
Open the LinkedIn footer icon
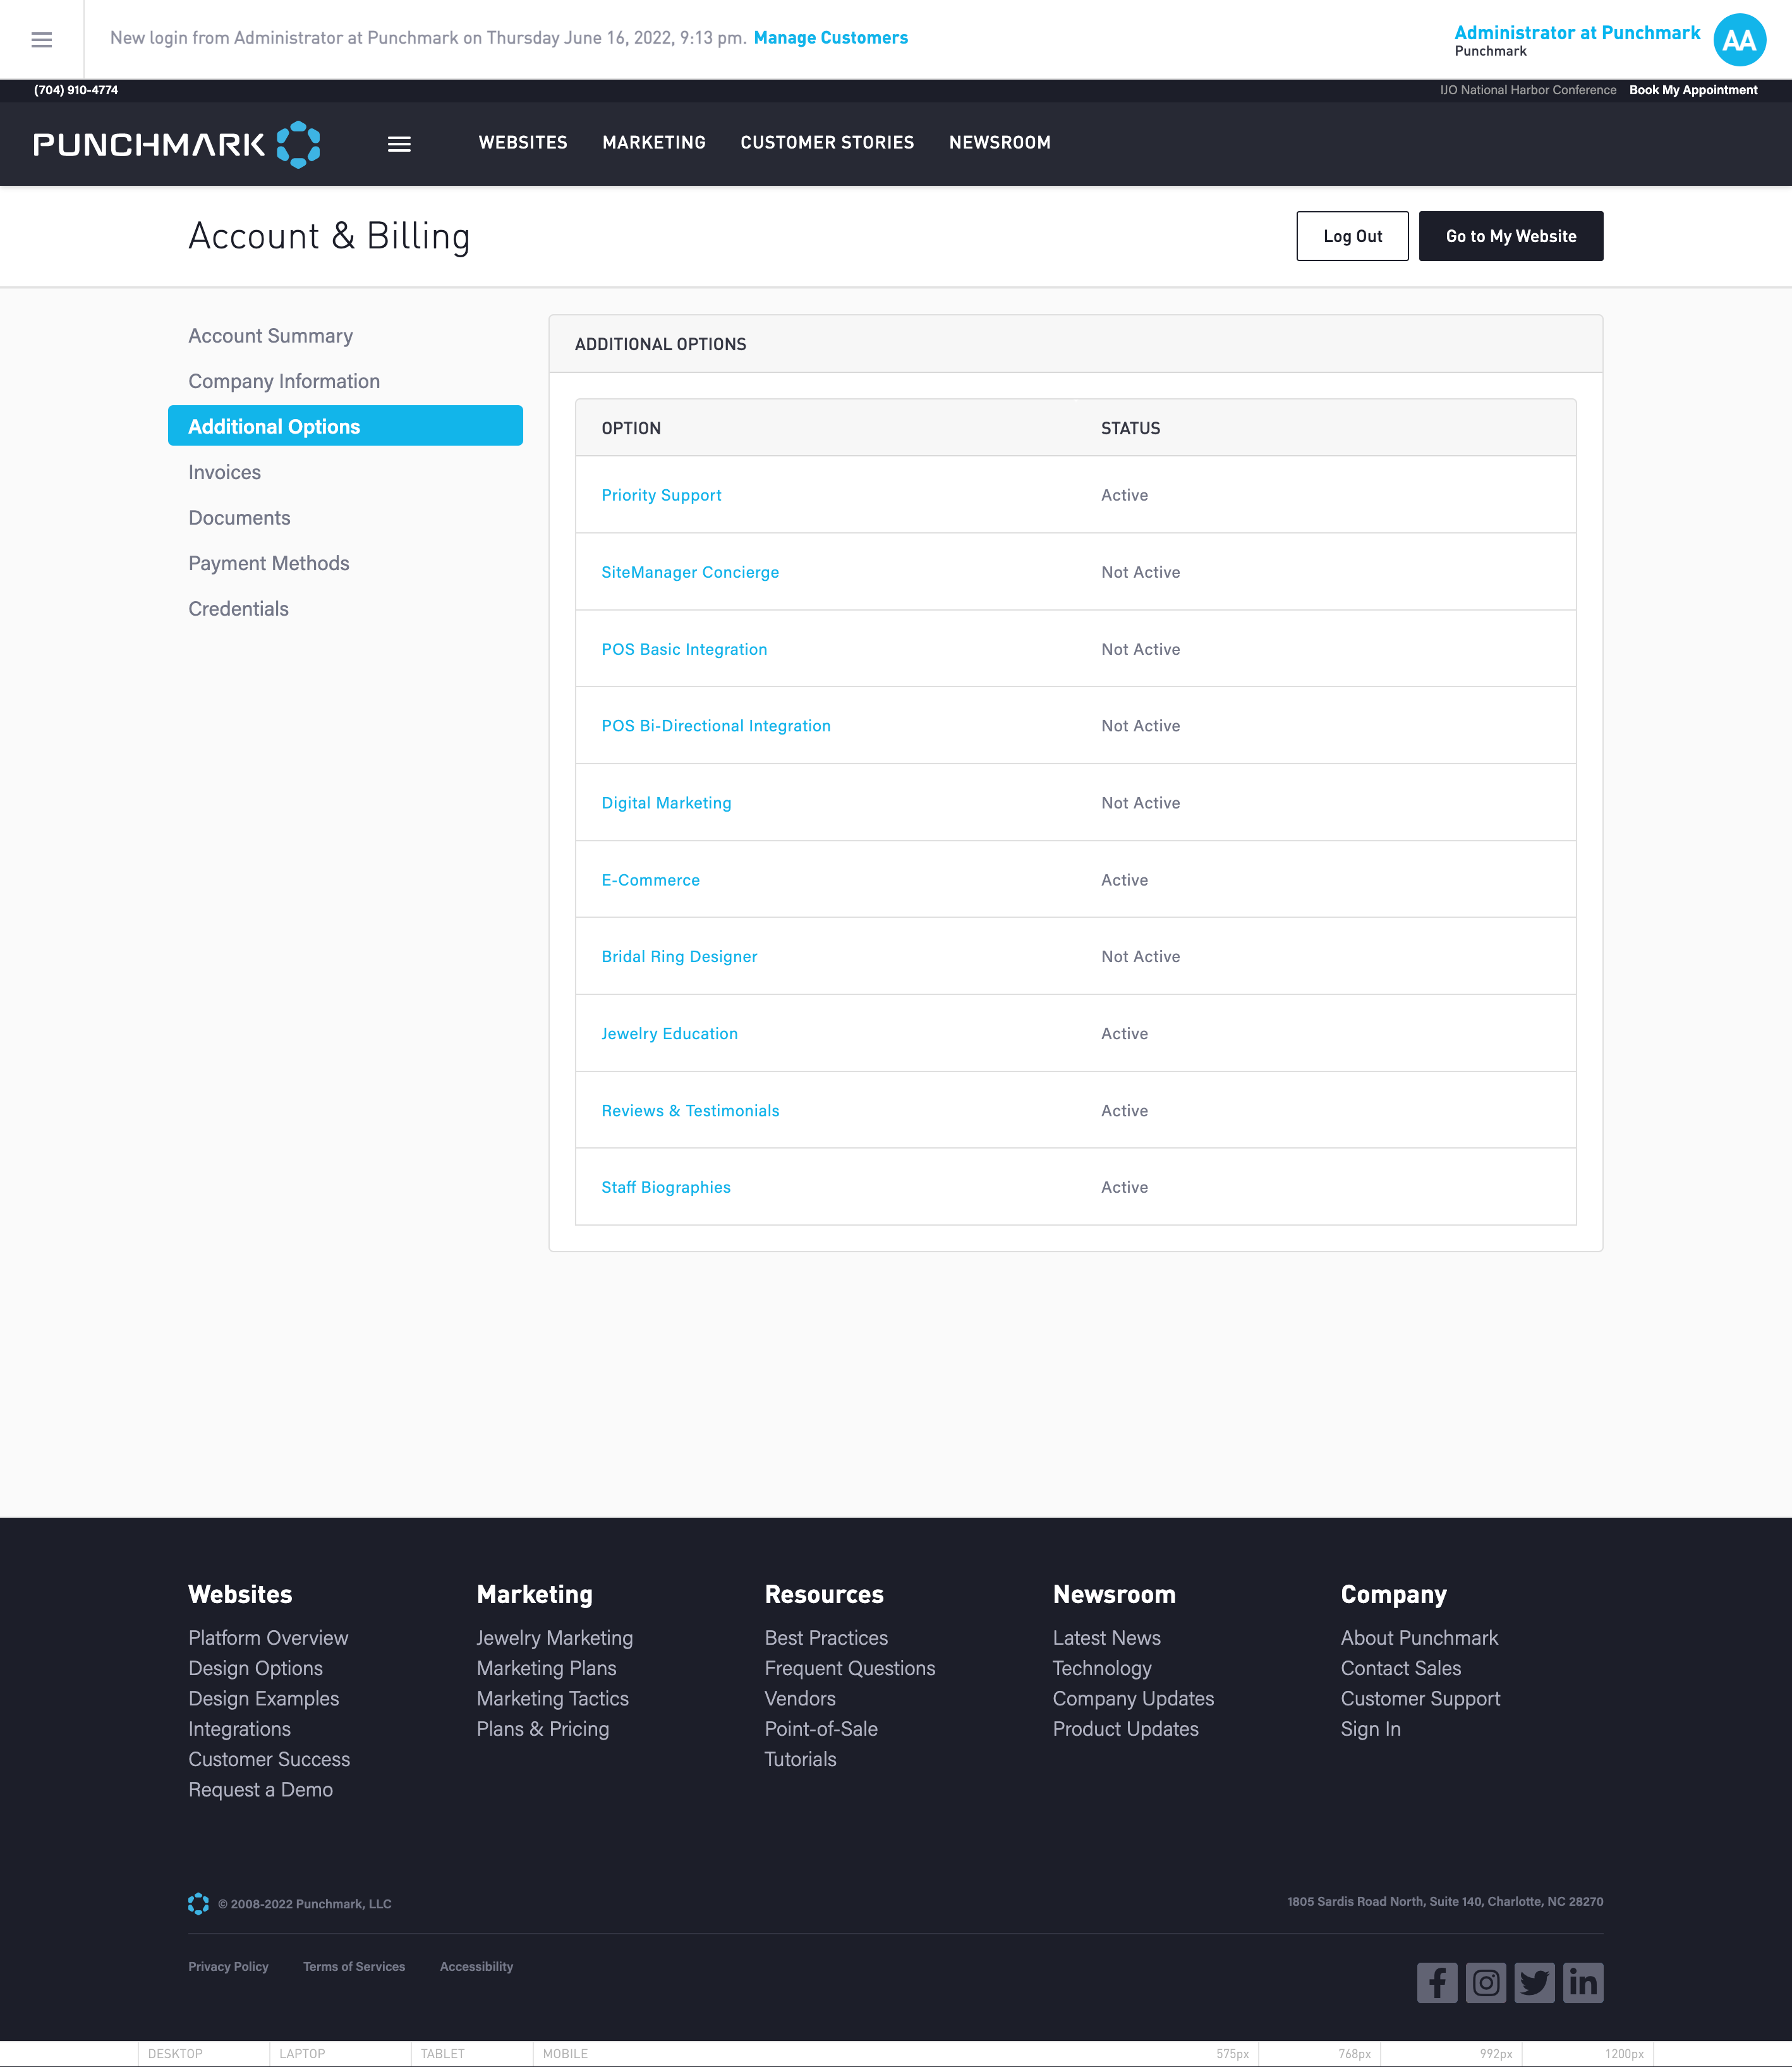[1583, 1982]
